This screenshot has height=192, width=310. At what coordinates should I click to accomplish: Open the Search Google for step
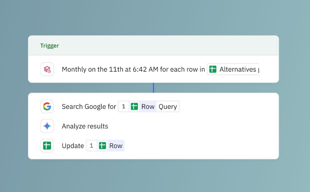pyautogui.click(x=89, y=107)
